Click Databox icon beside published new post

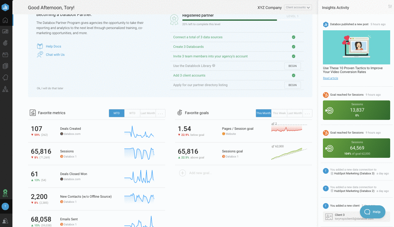[326, 24]
